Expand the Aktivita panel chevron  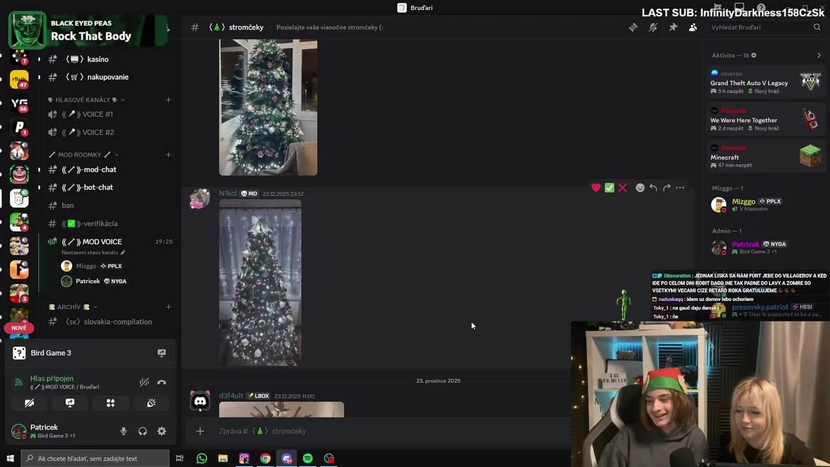(818, 55)
